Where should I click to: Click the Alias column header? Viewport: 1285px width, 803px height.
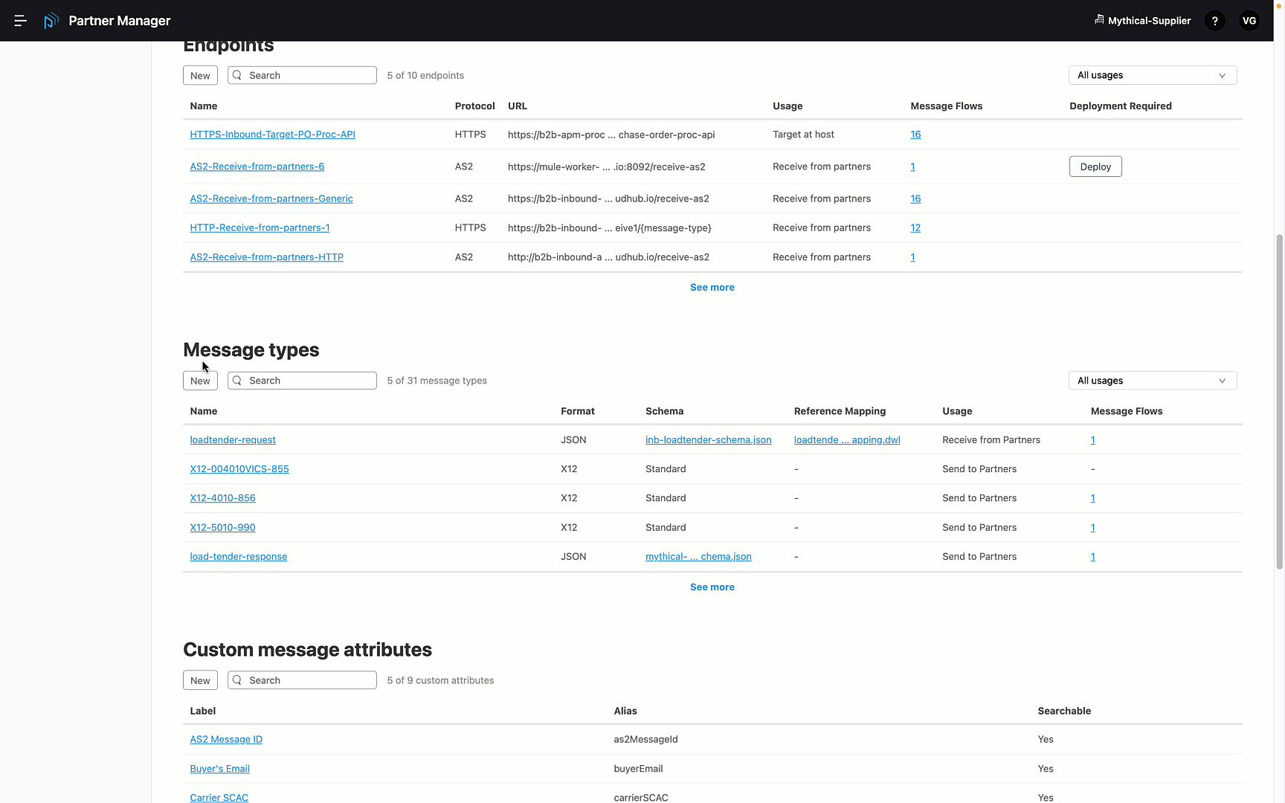tap(625, 712)
